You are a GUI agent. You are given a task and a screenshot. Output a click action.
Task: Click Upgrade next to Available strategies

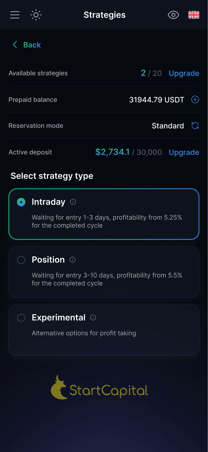point(184,73)
